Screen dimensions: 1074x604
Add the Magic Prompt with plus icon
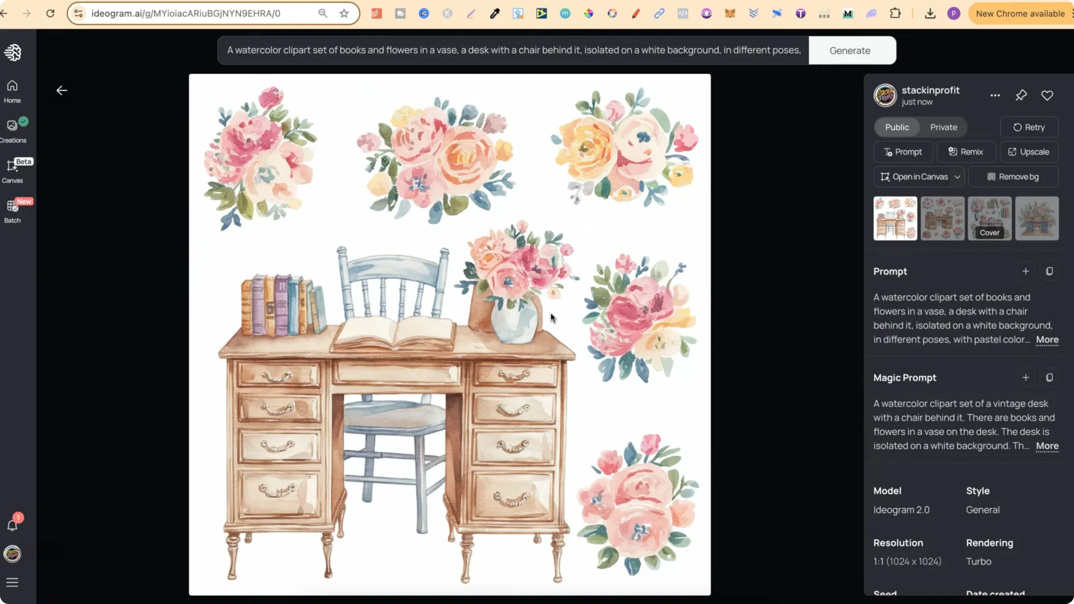tap(1025, 377)
